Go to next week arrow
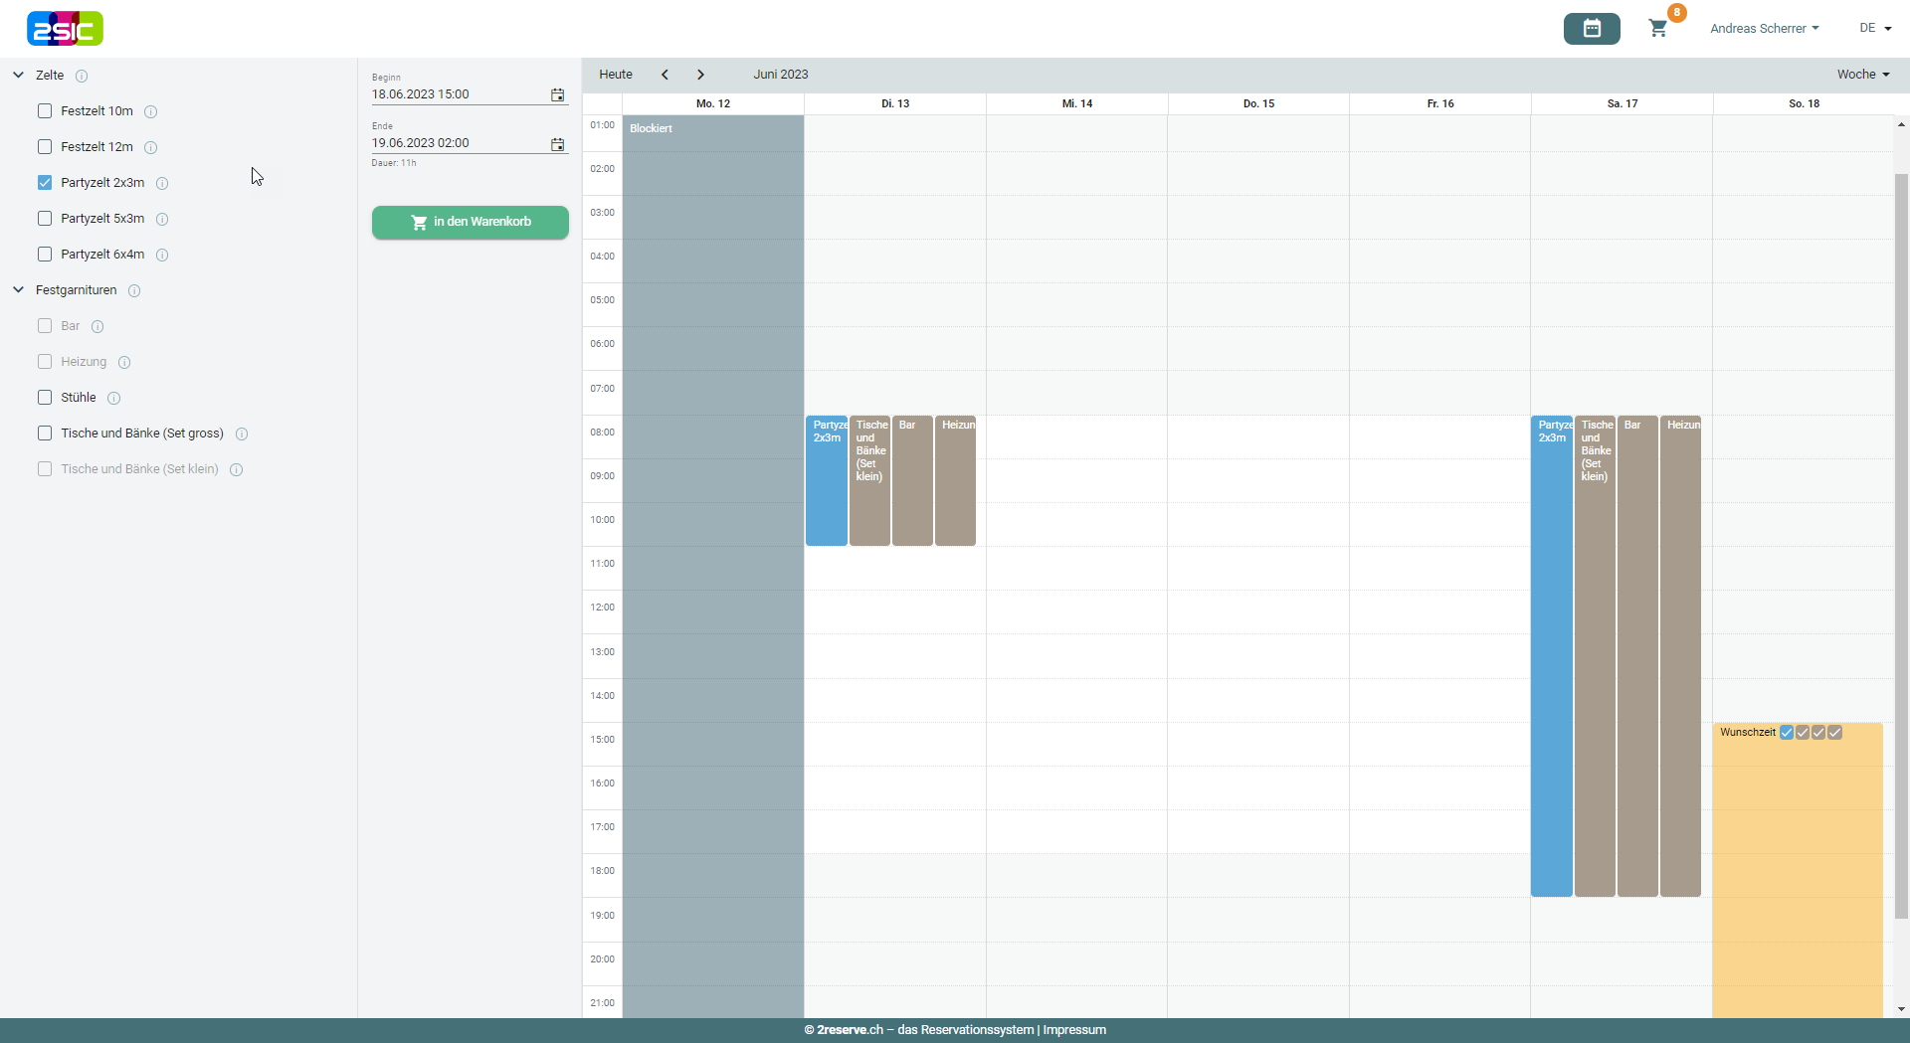 point(700,75)
